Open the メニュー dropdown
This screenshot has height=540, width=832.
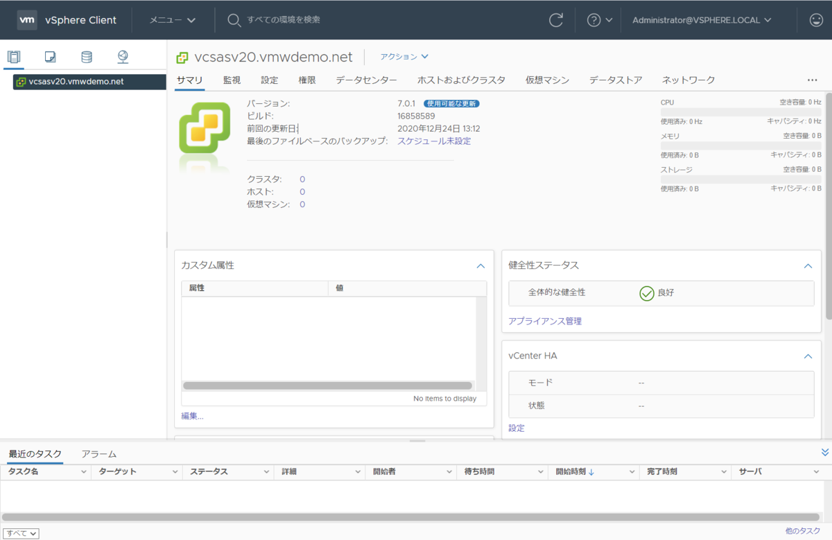point(173,20)
